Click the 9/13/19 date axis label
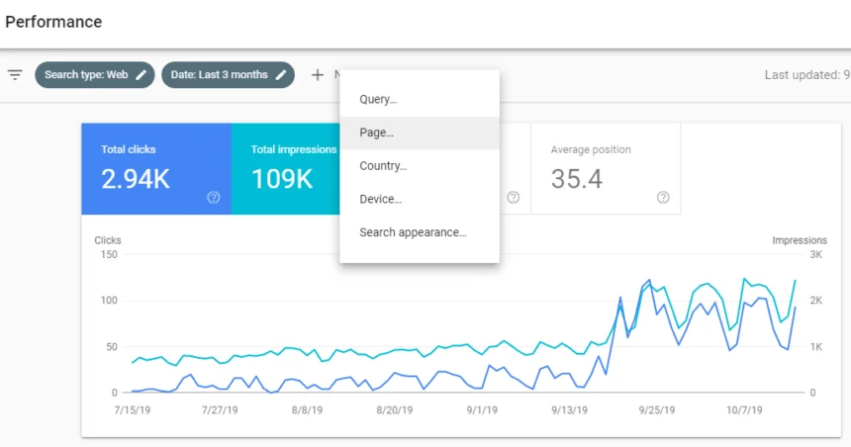The width and height of the screenshot is (851, 447). coord(569,410)
